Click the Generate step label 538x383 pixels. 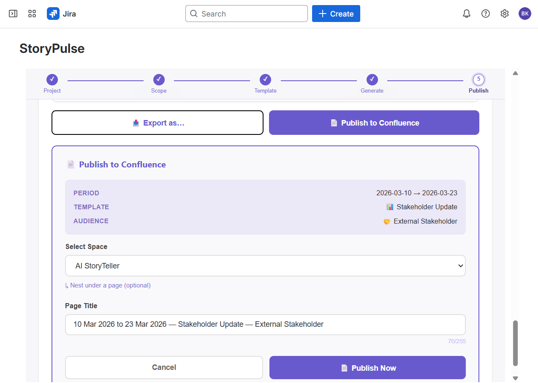point(372,90)
